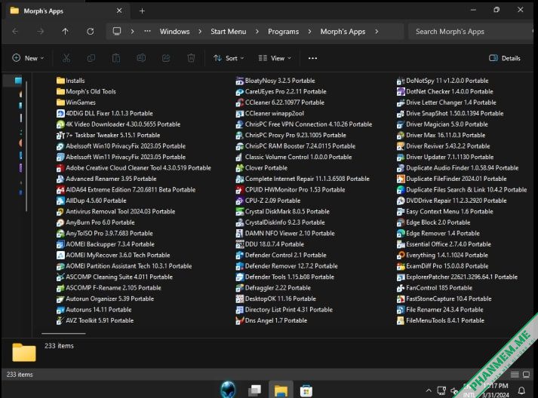Open the View dropdown menu

tap(275, 58)
